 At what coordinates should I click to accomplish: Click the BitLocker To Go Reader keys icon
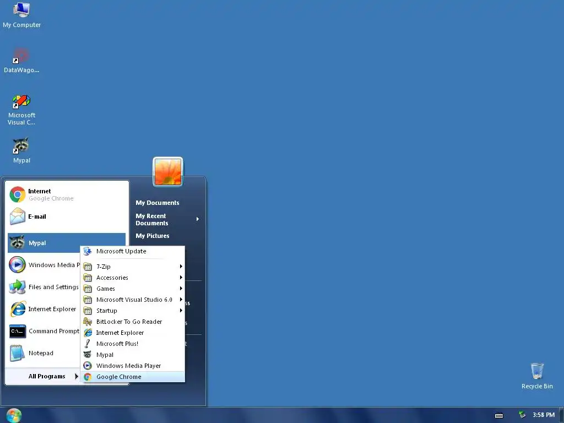point(88,322)
